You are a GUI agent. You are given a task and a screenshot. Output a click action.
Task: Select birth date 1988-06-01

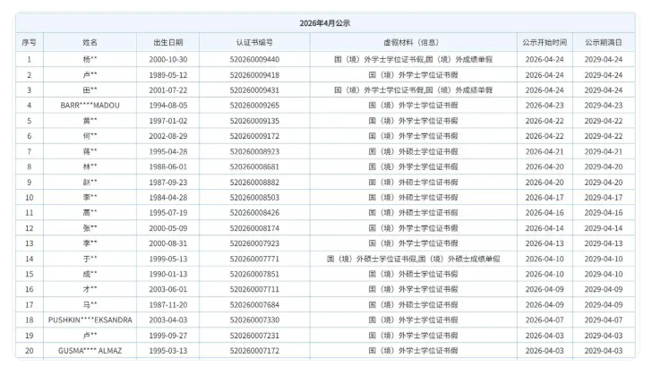[167, 166]
